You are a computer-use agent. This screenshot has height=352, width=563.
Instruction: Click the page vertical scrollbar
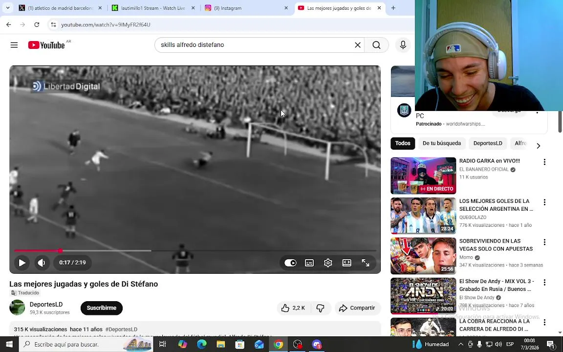(x=560, y=122)
